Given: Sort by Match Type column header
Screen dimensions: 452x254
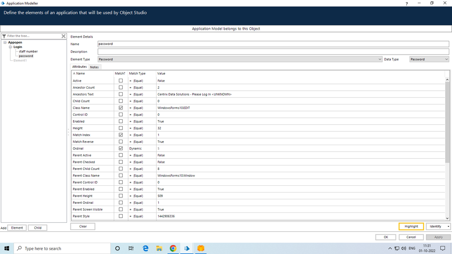Looking at the screenshot, I should (x=142, y=73).
